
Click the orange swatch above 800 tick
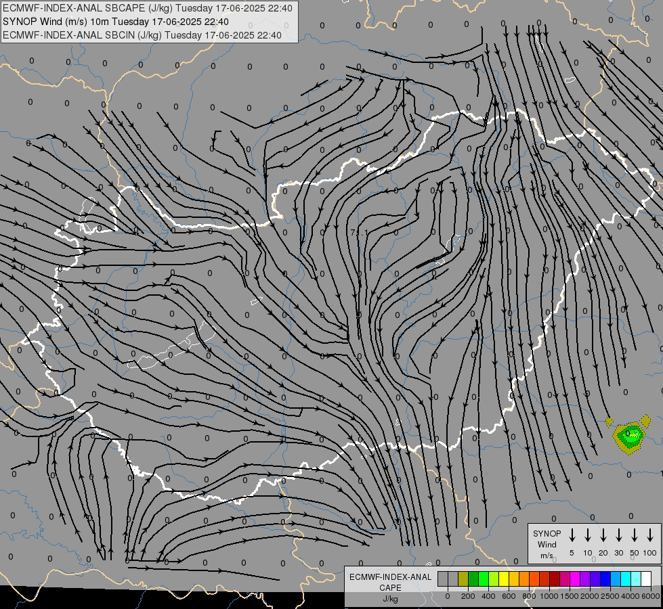(x=524, y=579)
